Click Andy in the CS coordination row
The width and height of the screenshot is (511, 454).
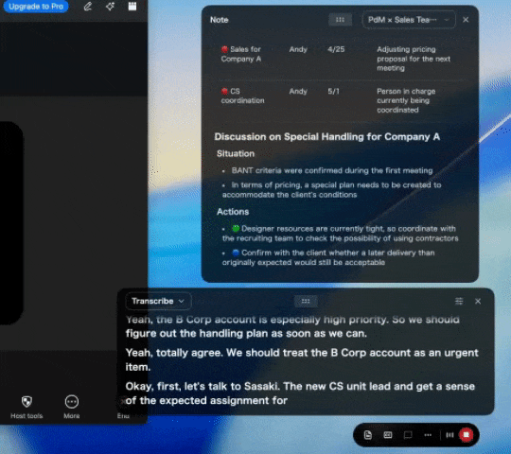click(x=298, y=91)
